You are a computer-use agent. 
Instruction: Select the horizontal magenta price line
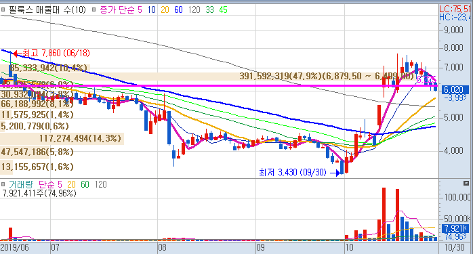[219, 86]
